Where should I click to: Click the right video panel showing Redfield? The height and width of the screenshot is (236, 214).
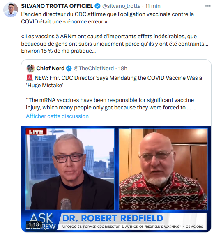coord(163,169)
